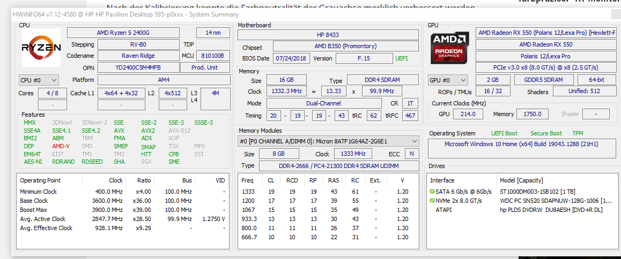This screenshot has height=259, width=621.
Task: Click the VID column header
Action: pyautogui.click(x=212, y=180)
